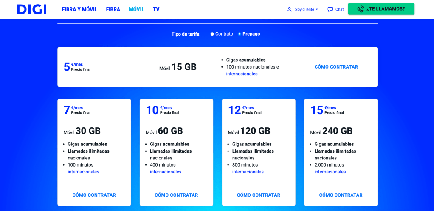Click Cómo contratar for 15 GB plan
The height and width of the screenshot is (211, 434).
click(x=336, y=67)
